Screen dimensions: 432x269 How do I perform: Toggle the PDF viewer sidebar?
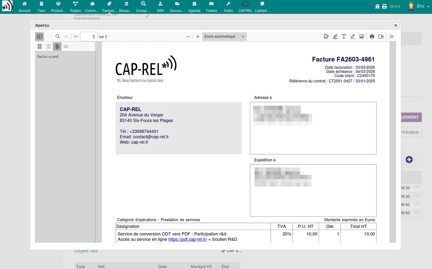point(40,36)
